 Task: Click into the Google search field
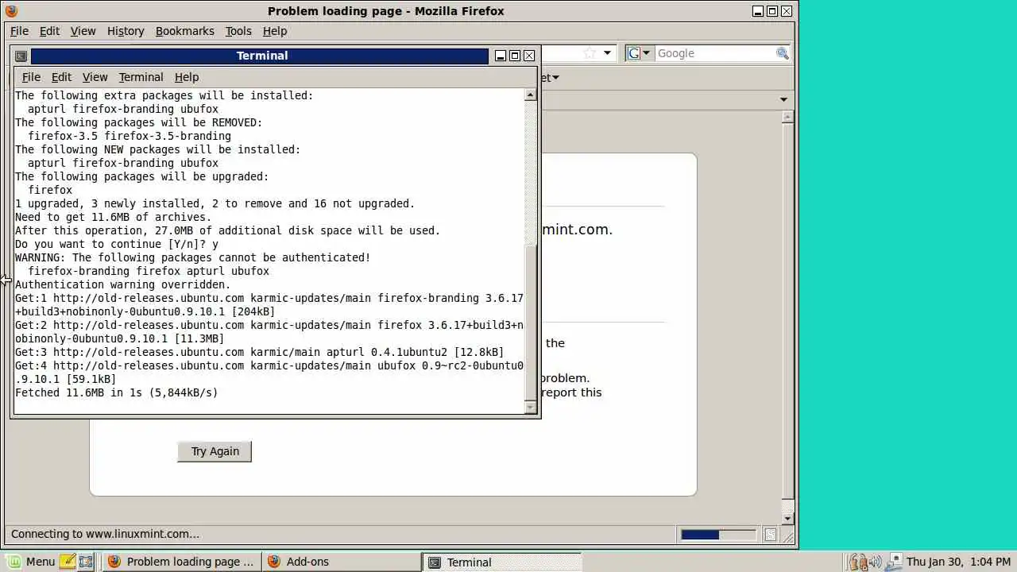pyautogui.click(x=714, y=53)
